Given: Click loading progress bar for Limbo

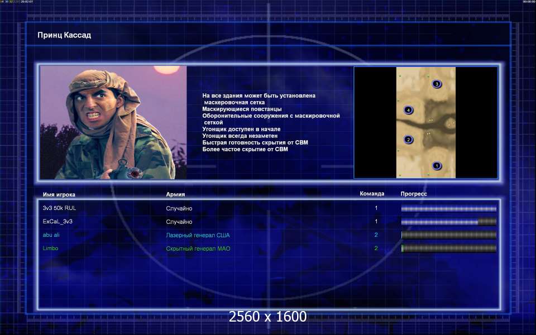Looking at the screenshot, I should pos(449,248).
